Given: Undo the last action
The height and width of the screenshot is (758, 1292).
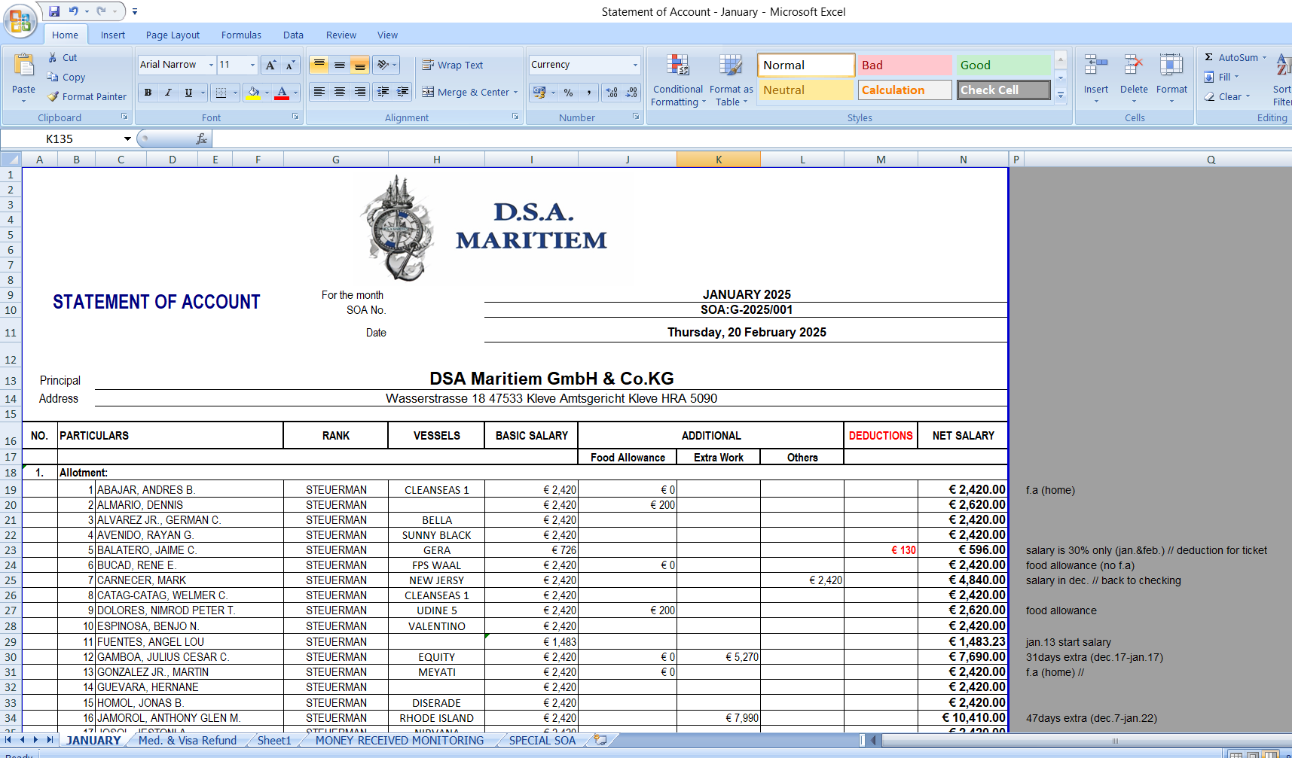Looking at the screenshot, I should pos(74,11).
